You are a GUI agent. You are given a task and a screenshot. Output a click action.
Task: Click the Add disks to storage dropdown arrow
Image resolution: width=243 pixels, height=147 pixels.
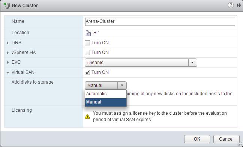[x=122, y=85]
